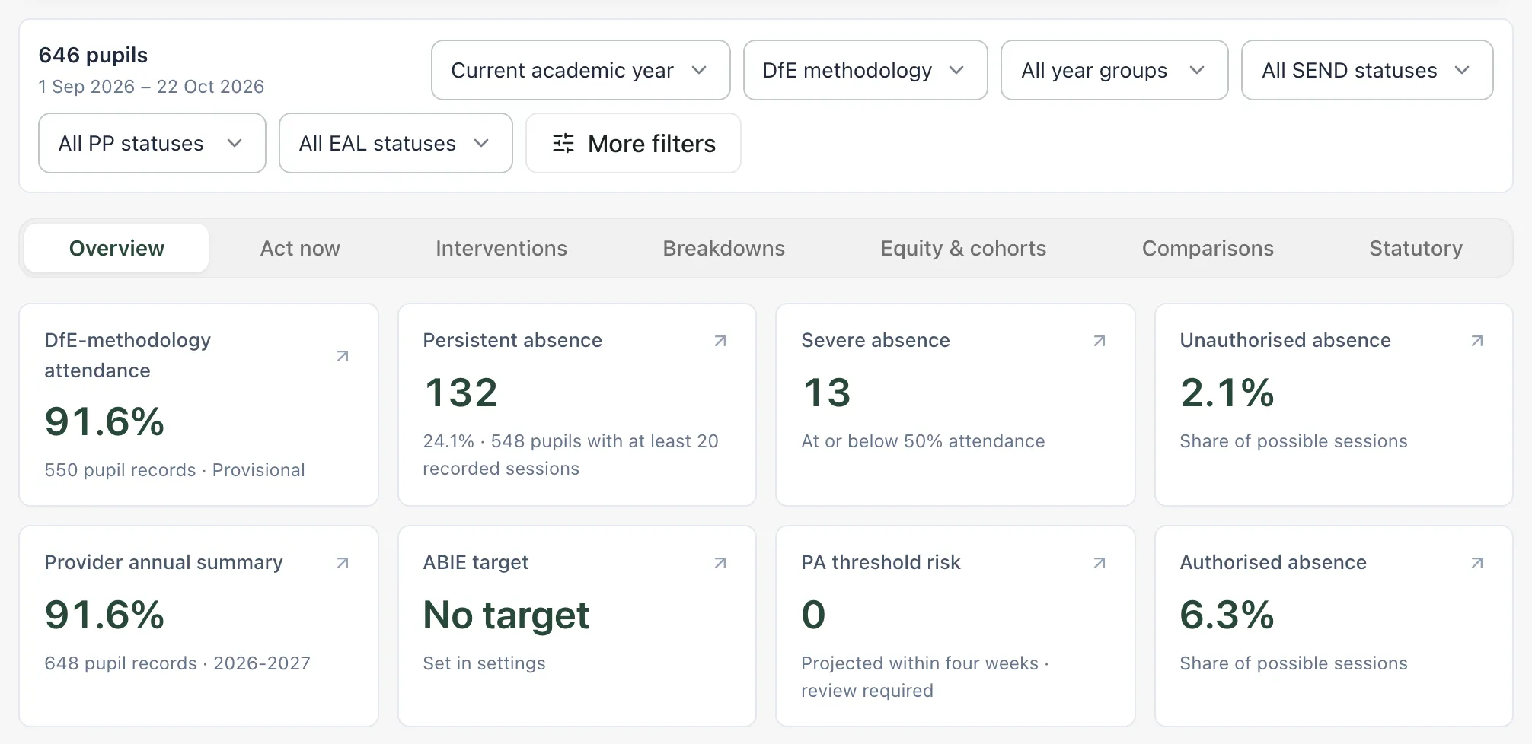Click the Authorised absence title

[1273, 562]
